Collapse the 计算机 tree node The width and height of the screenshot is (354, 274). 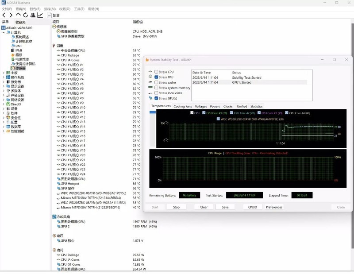[x=4, y=32]
